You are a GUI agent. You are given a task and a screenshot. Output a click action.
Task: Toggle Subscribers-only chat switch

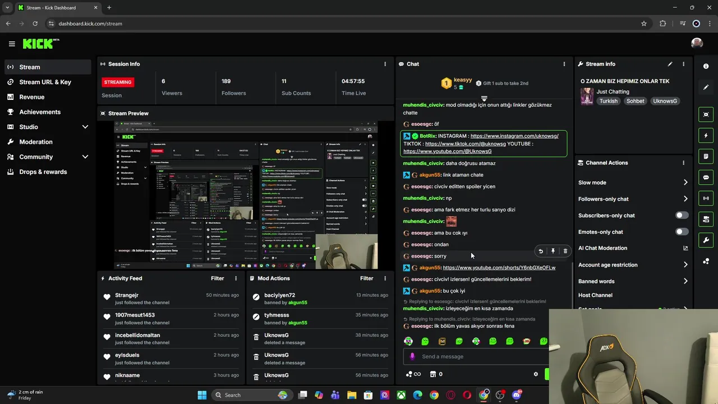coord(682,215)
